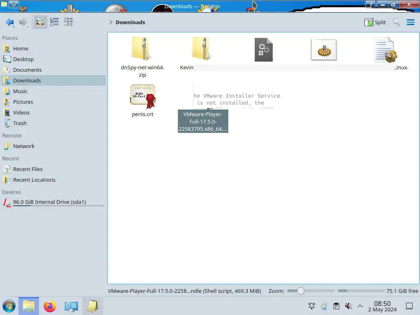Open the search magnifier tool

click(x=396, y=22)
